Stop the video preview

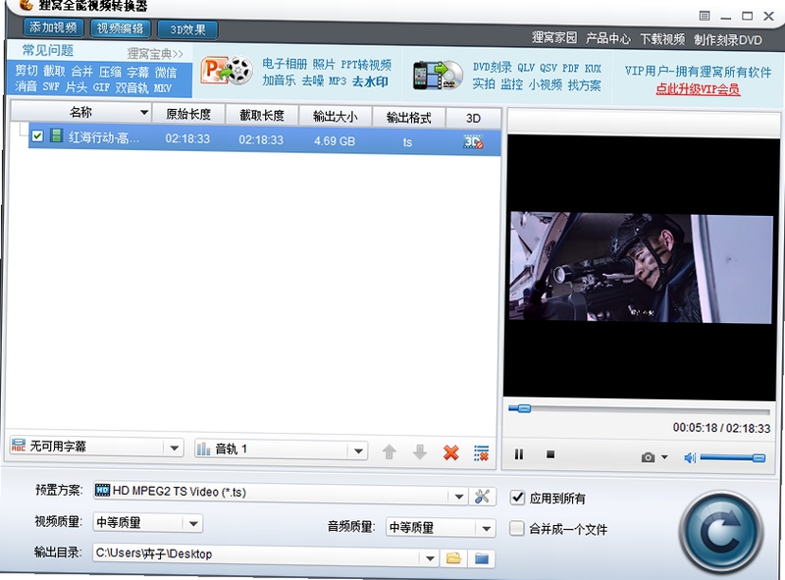(550, 454)
